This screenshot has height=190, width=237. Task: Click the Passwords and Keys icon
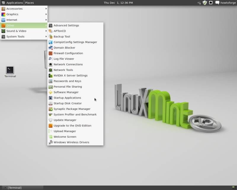50,81
